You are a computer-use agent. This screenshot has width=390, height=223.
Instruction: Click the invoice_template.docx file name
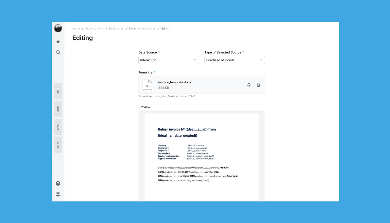tap(174, 82)
